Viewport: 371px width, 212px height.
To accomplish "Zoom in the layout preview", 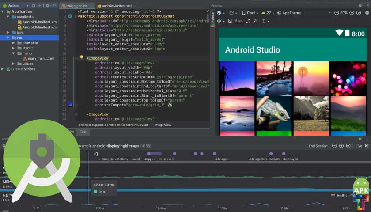I will 352,13.
